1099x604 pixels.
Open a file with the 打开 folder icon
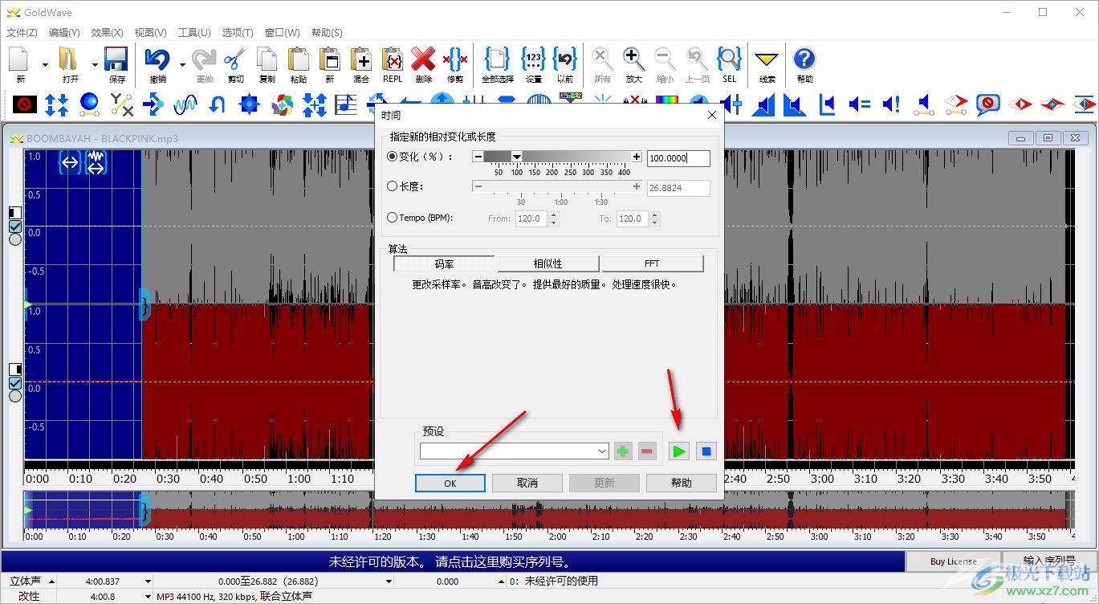pos(70,59)
